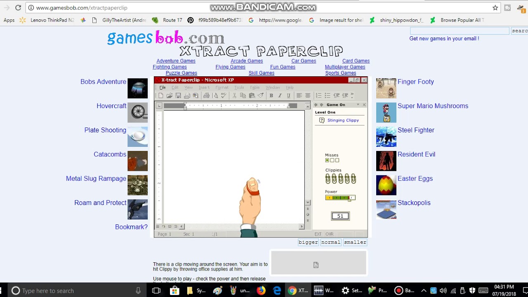Click the normal size button
Viewport: 528px width, 297px height.
[331, 242]
